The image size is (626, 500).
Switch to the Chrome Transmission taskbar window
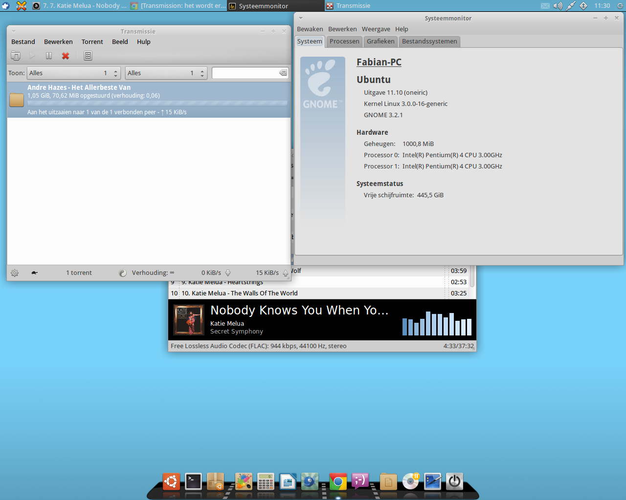click(x=178, y=6)
